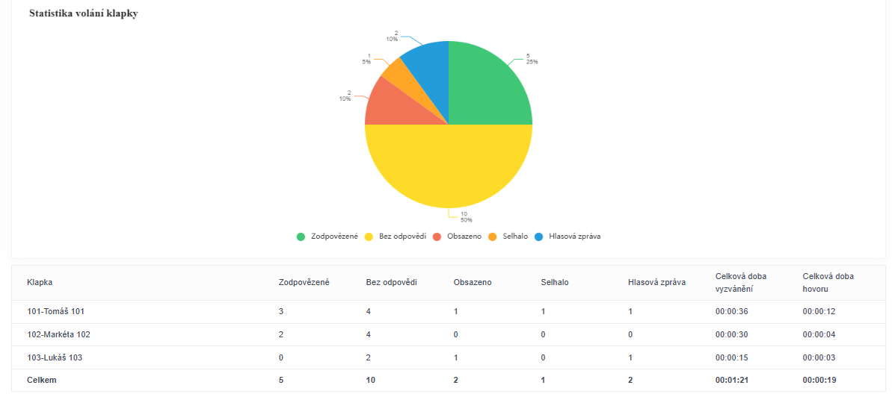Viewport: 892px width, 397px height.
Task: Click talk time 00:00:03 for Lukáš
Action: (x=819, y=357)
